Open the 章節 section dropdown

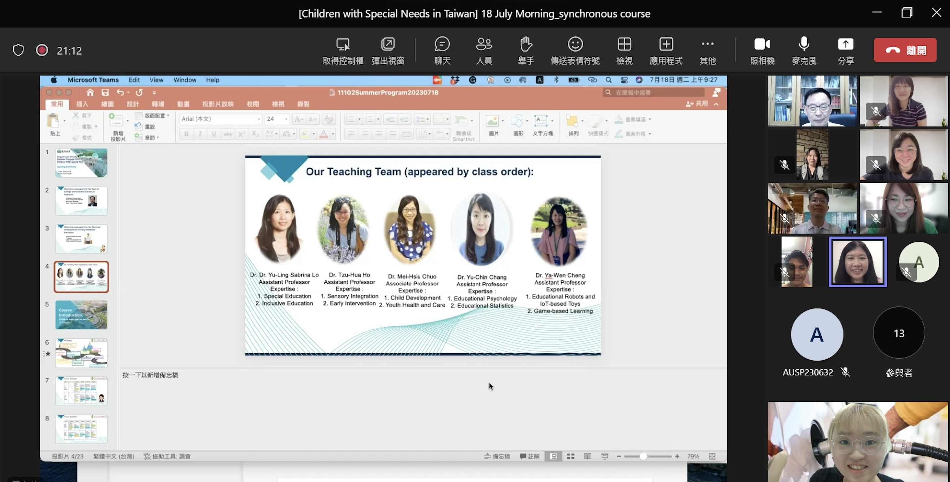coord(147,137)
